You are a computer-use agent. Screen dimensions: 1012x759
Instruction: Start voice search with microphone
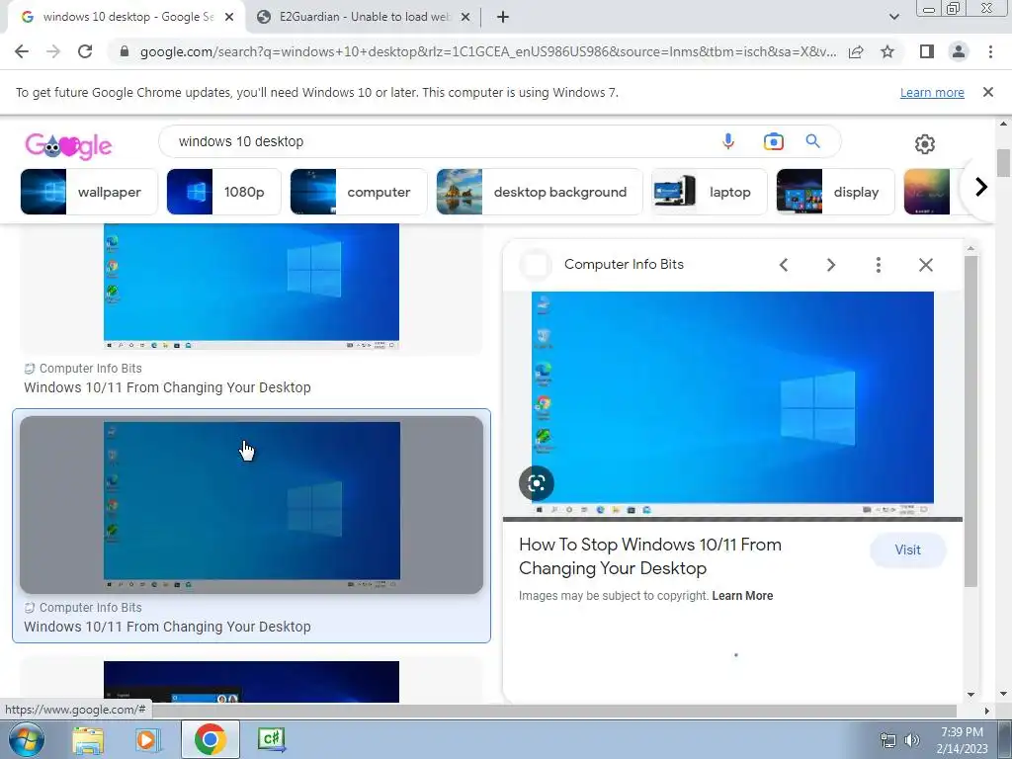(728, 141)
